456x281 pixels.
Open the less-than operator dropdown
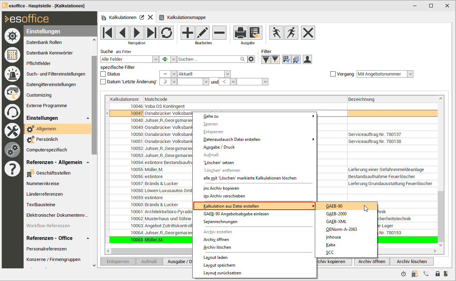coord(233,82)
